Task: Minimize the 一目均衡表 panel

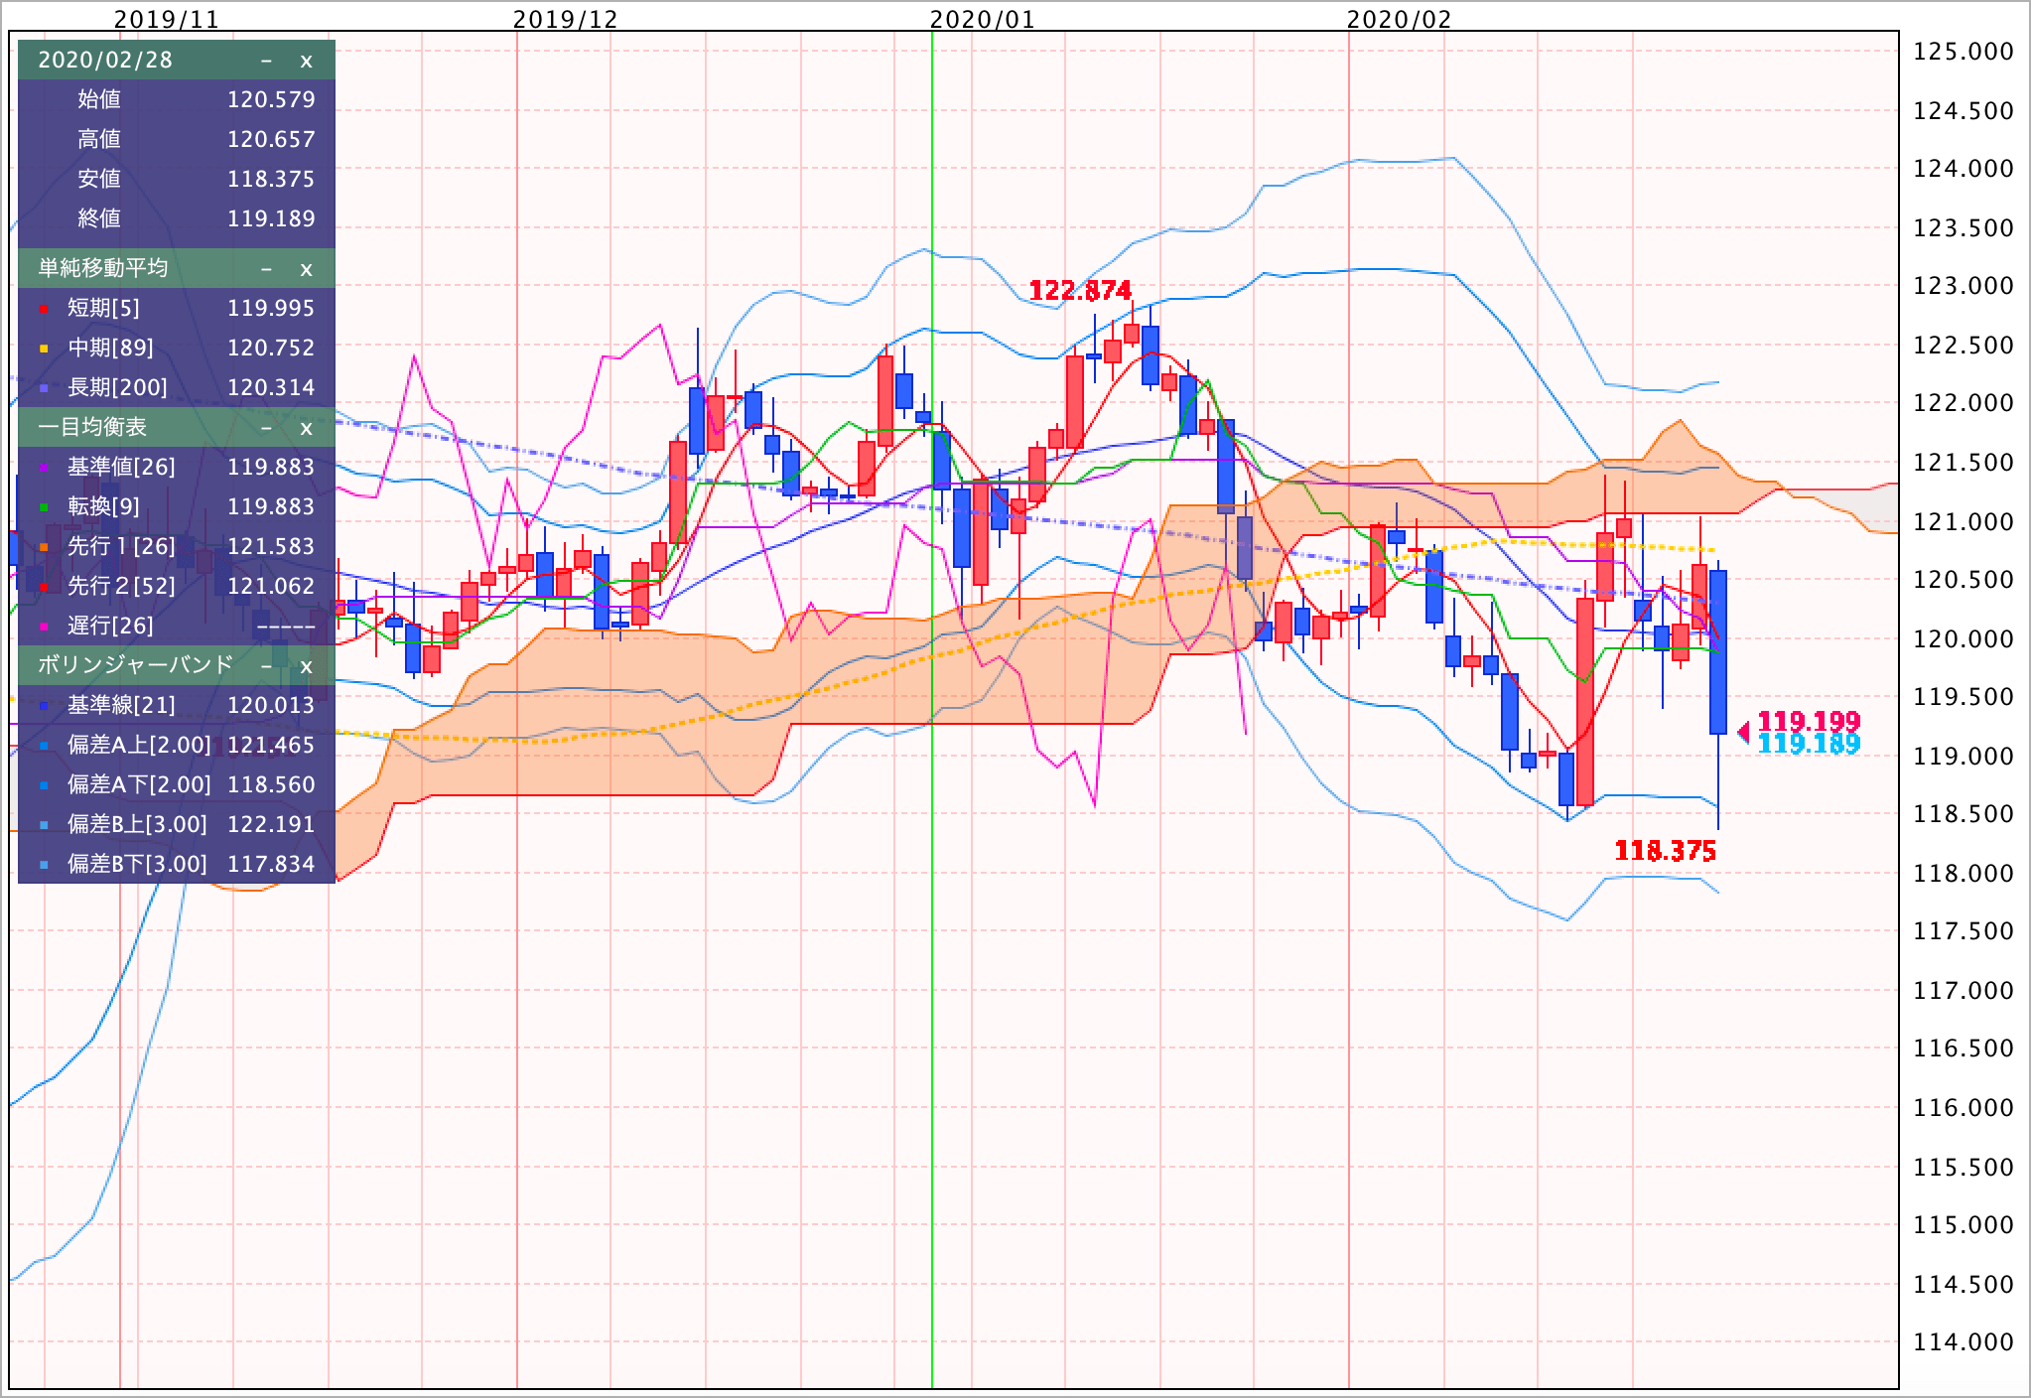Action: point(266,428)
